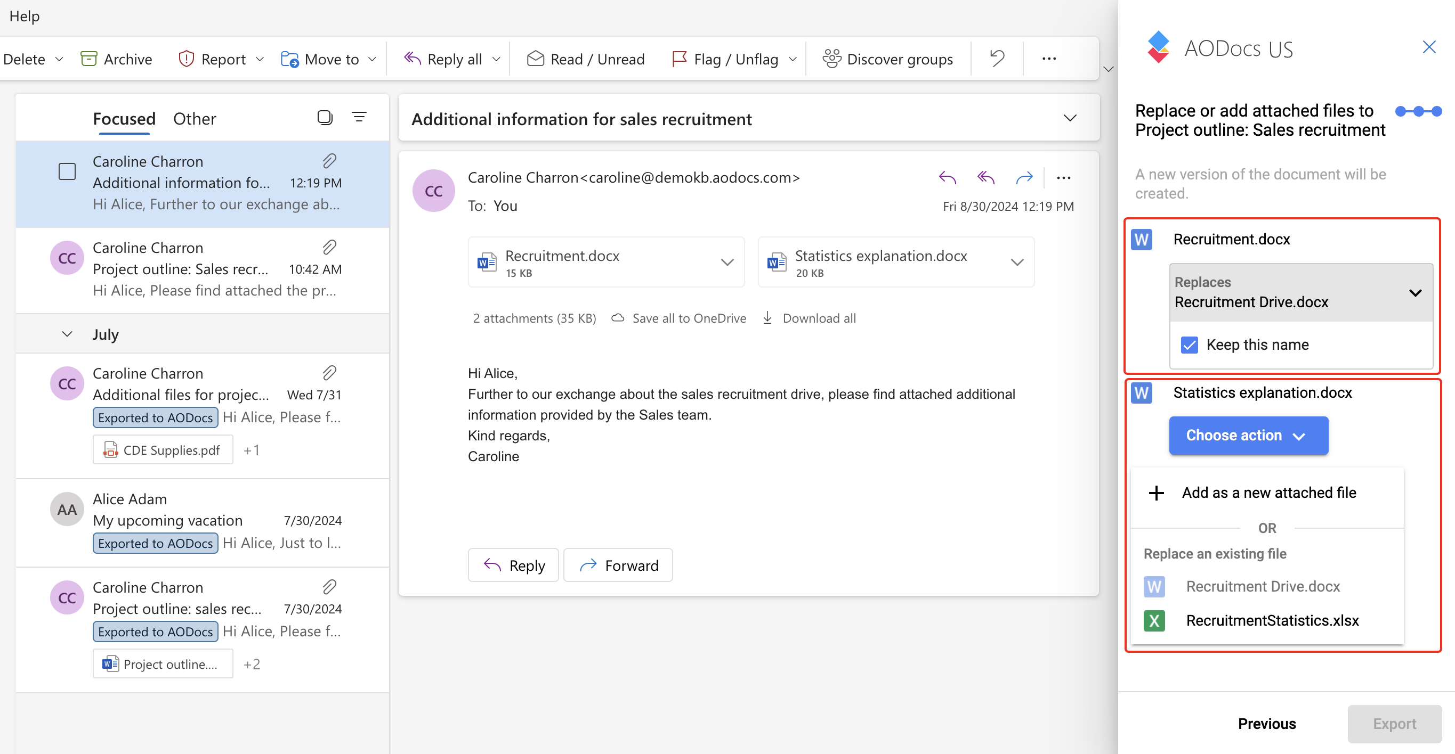
Task: Switch to the Other tab
Action: 195,119
